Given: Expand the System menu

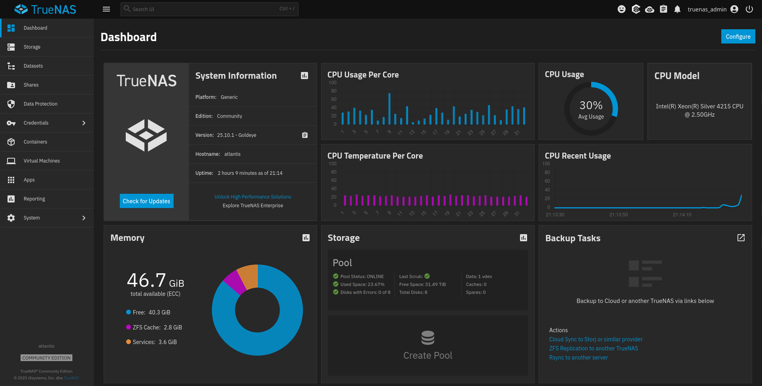Looking at the screenshot, I should [x=32, y=218].
